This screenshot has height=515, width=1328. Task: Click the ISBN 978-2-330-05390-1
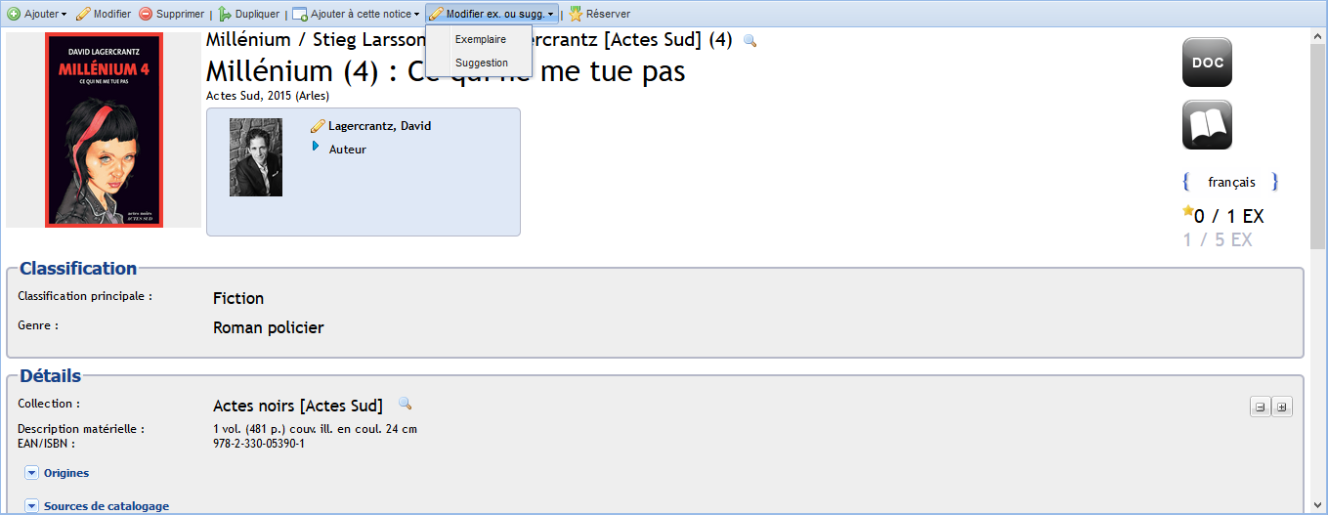(259, 444)
